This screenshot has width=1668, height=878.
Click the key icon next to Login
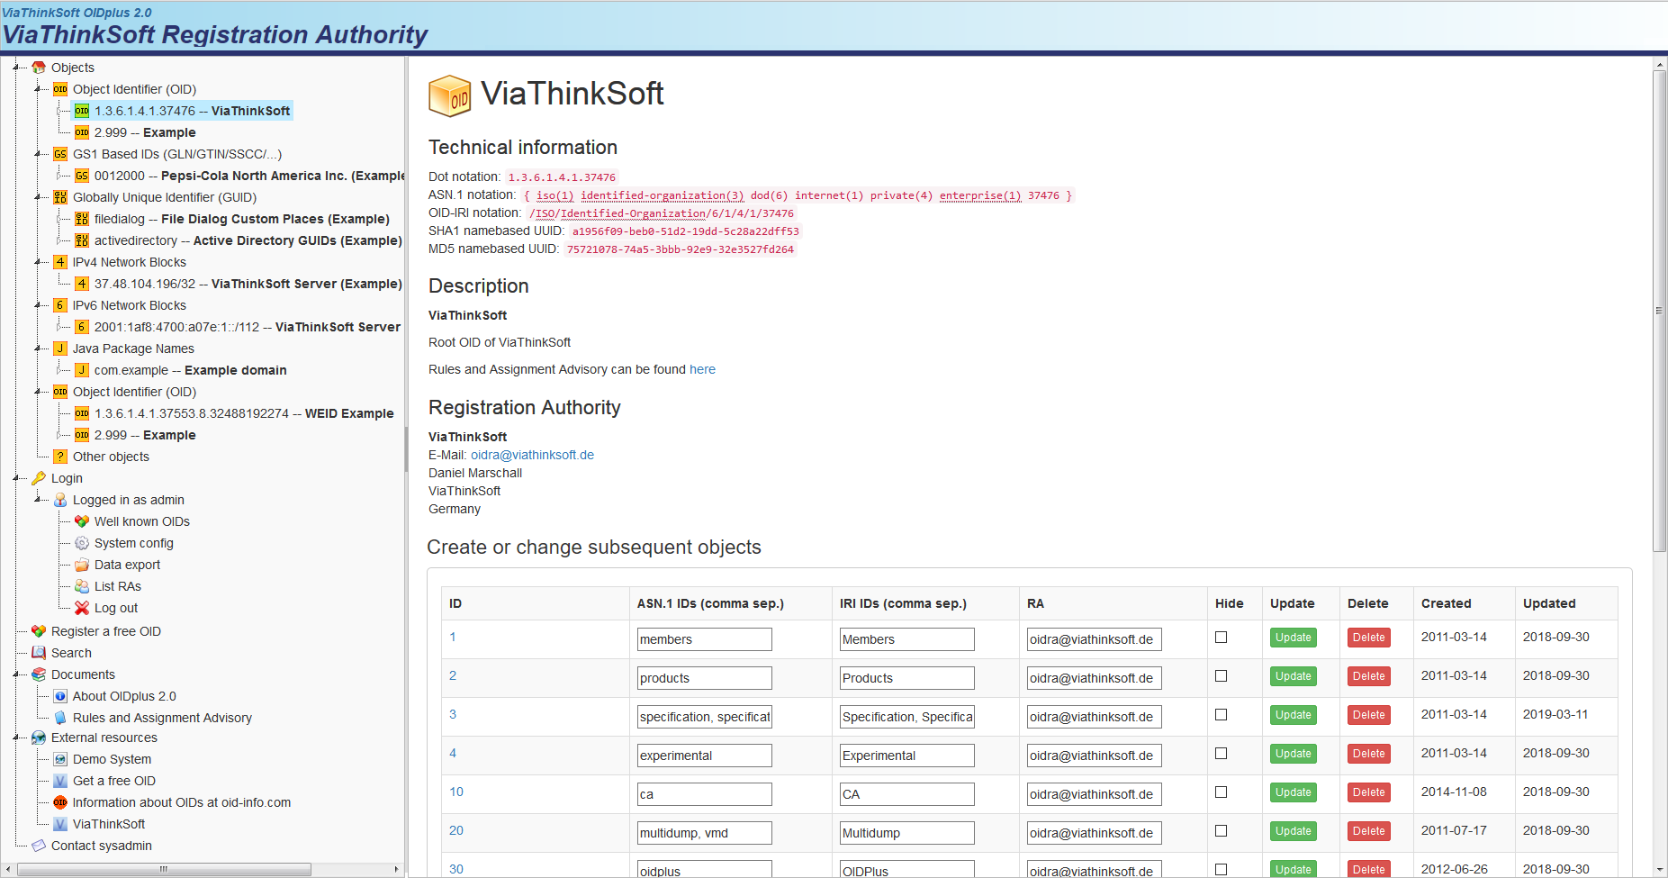[x=39, y=478]
